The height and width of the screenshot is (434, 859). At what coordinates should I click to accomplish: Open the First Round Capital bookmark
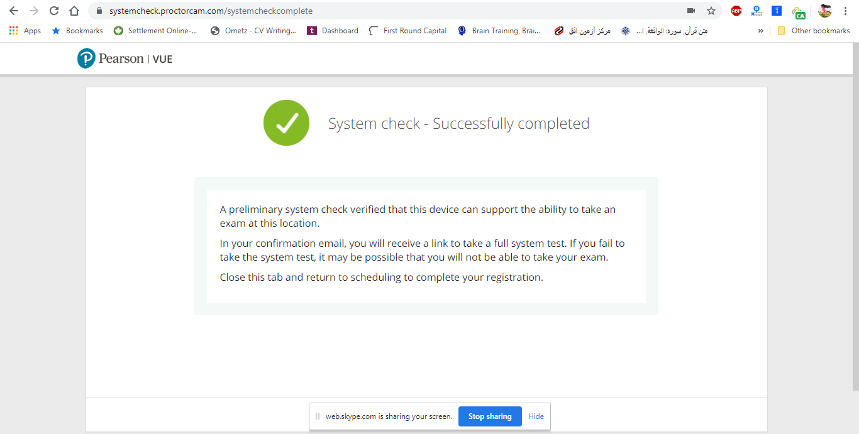408,31
